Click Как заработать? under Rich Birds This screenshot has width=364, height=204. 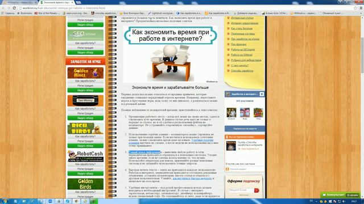coord(85,137)
